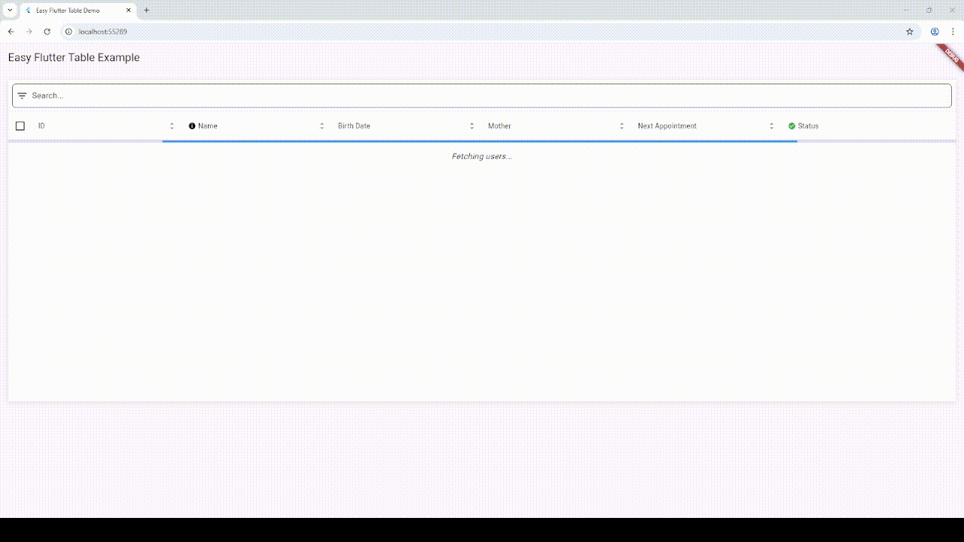Screen dimensions: 964x542
Task: Open Chrome three-dot menu
Action: pos(953,32)
